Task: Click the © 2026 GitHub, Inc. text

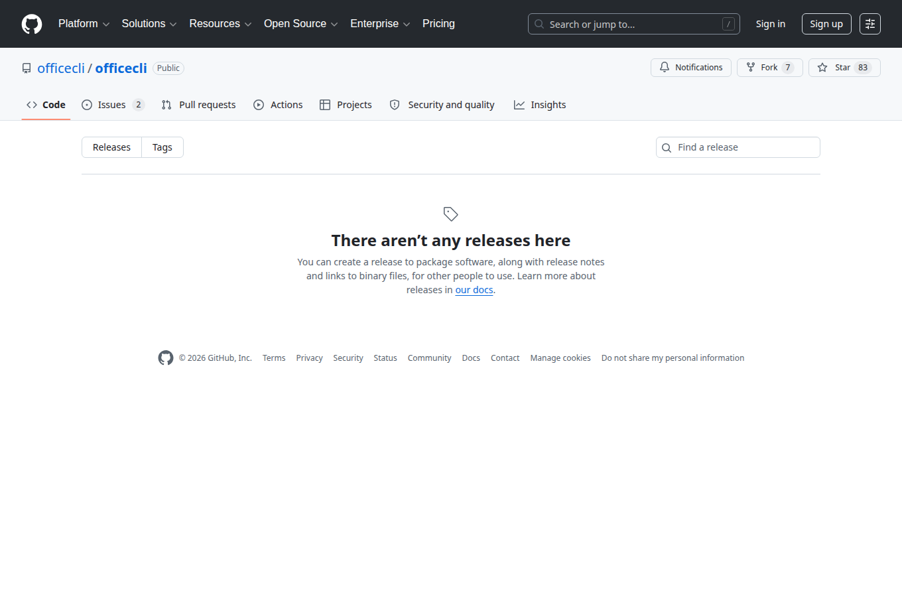Action: [x=216, y=358]
